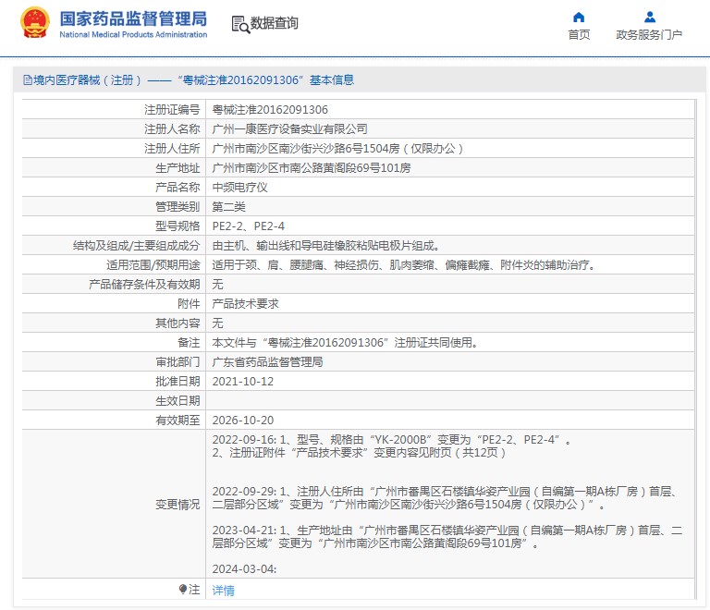Click the 国家药品监督管理局 site title
The height and width of the screenshot is (610, 710).
click(133, 18)
